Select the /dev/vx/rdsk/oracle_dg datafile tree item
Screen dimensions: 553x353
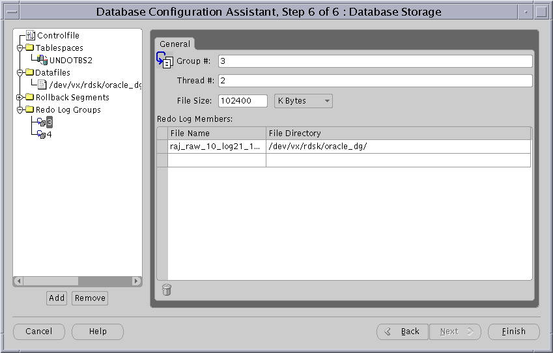[95, 85]
